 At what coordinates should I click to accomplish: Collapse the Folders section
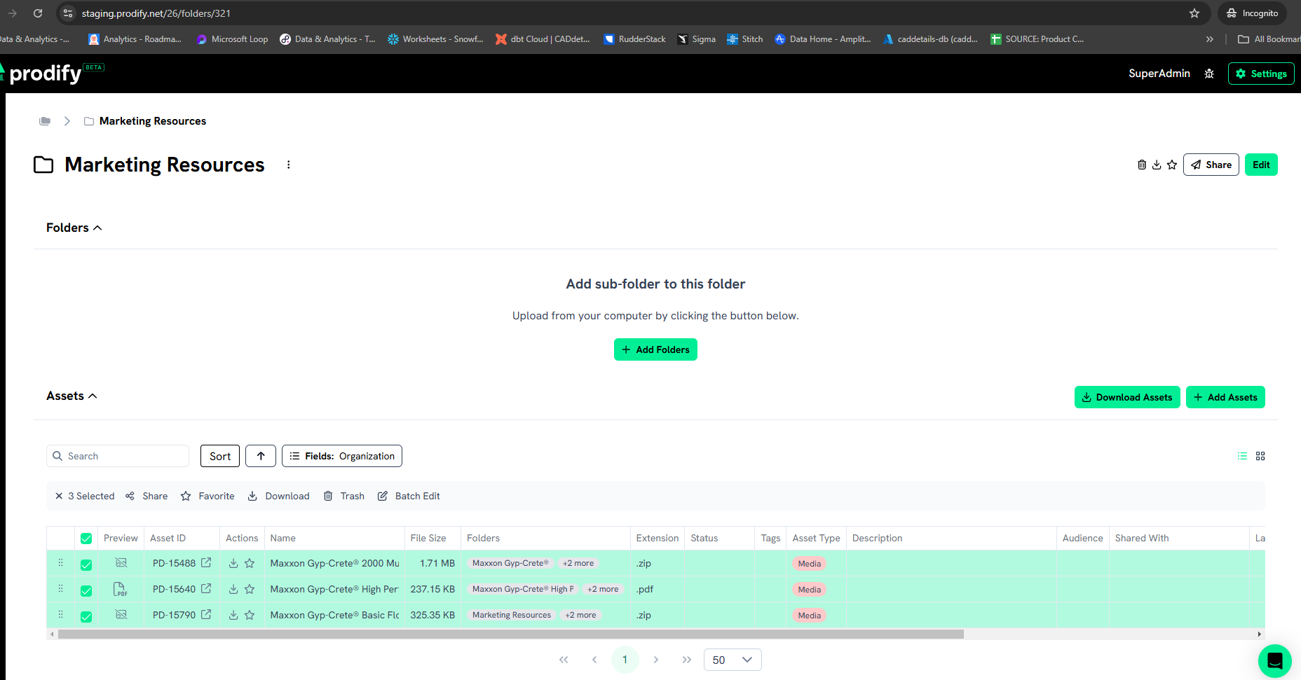coord(74,228)
